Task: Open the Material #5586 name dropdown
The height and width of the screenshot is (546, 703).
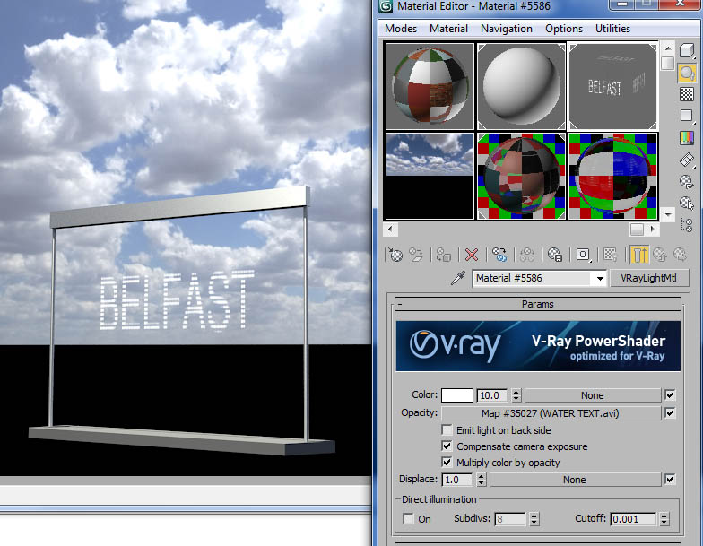Action: (600, 278)
